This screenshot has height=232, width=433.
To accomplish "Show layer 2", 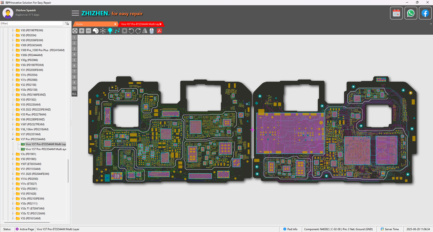I will click(74, 43).
